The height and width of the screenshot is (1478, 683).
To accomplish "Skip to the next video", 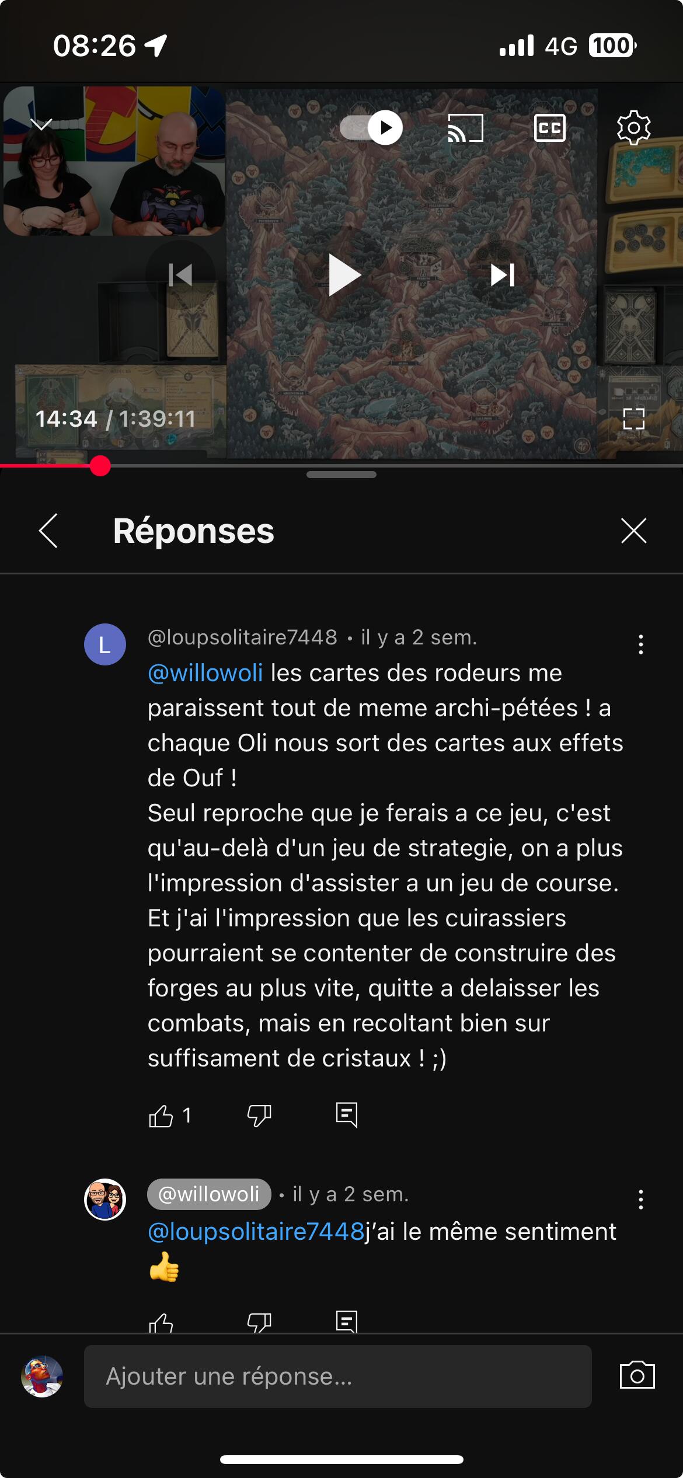I will [502, 275].
